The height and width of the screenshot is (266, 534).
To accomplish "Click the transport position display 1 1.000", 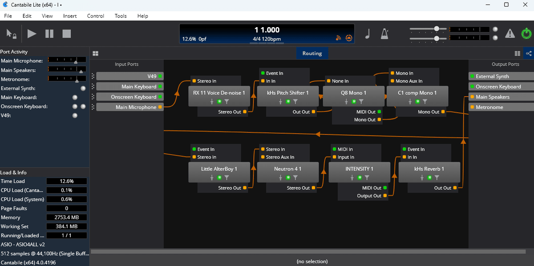I will [267, 30].
